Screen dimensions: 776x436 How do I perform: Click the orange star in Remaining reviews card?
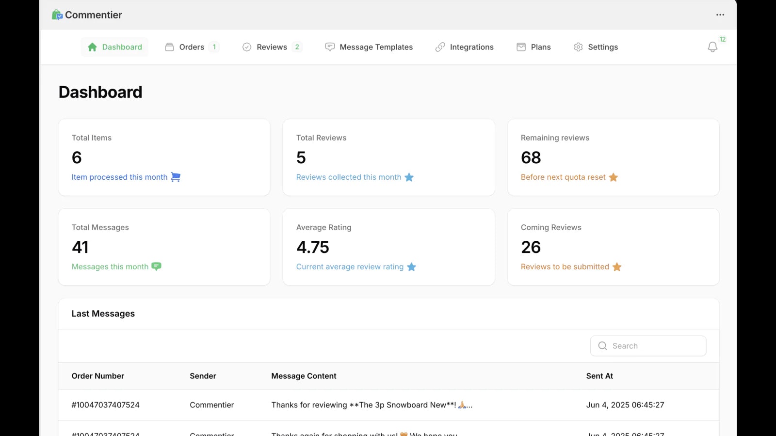(614, 177)
